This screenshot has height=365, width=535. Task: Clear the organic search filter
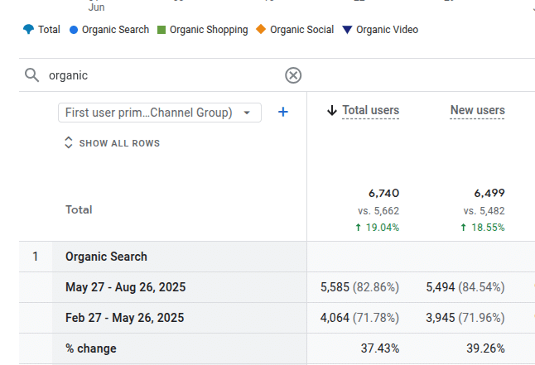[293, 75]
